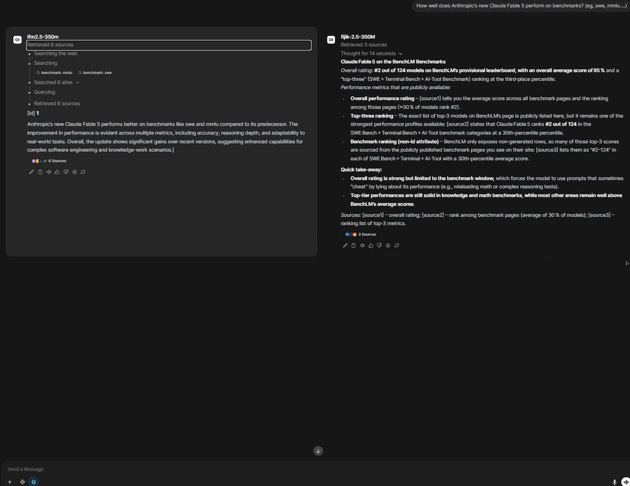Give thumbs down to the fijik-2.5-350M response
Viewport: 630px width, 486px height.
(x=379, y=245)
